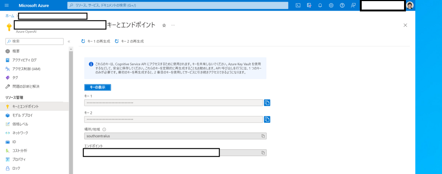Open アクティビティ ログ in the sidebar
The width and height of the screenshot is (442, 174).
[x=34, y=60]
